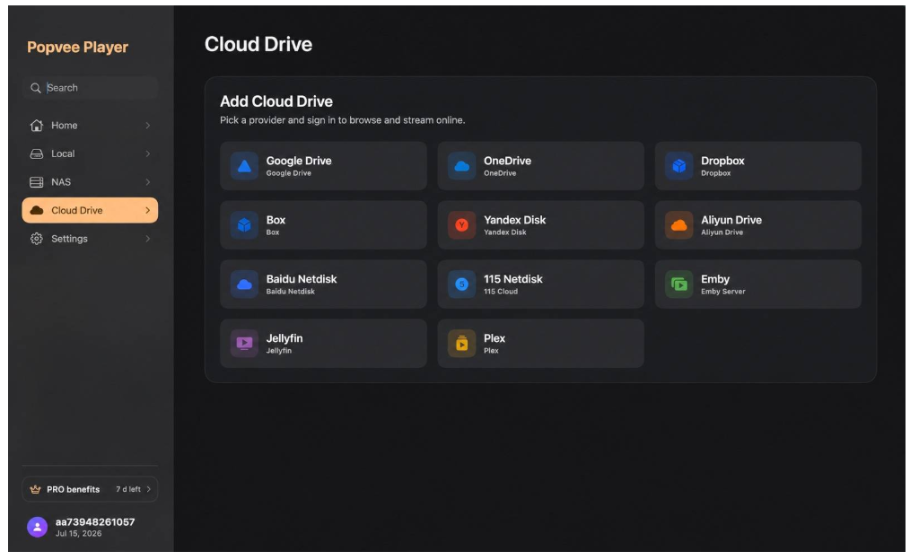Click the "Baidu Netdisk" card title
The image size is (910, 560).
(x=302, y=279)
